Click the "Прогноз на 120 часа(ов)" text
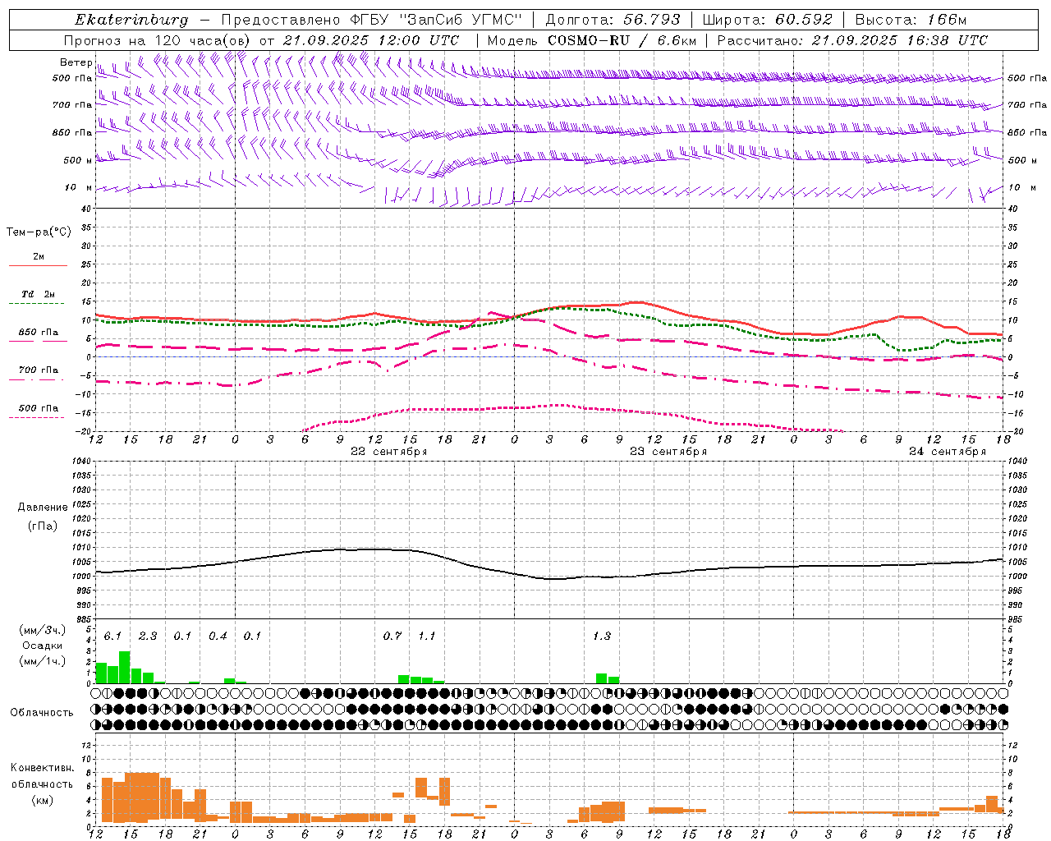 [x=158, y=40]
